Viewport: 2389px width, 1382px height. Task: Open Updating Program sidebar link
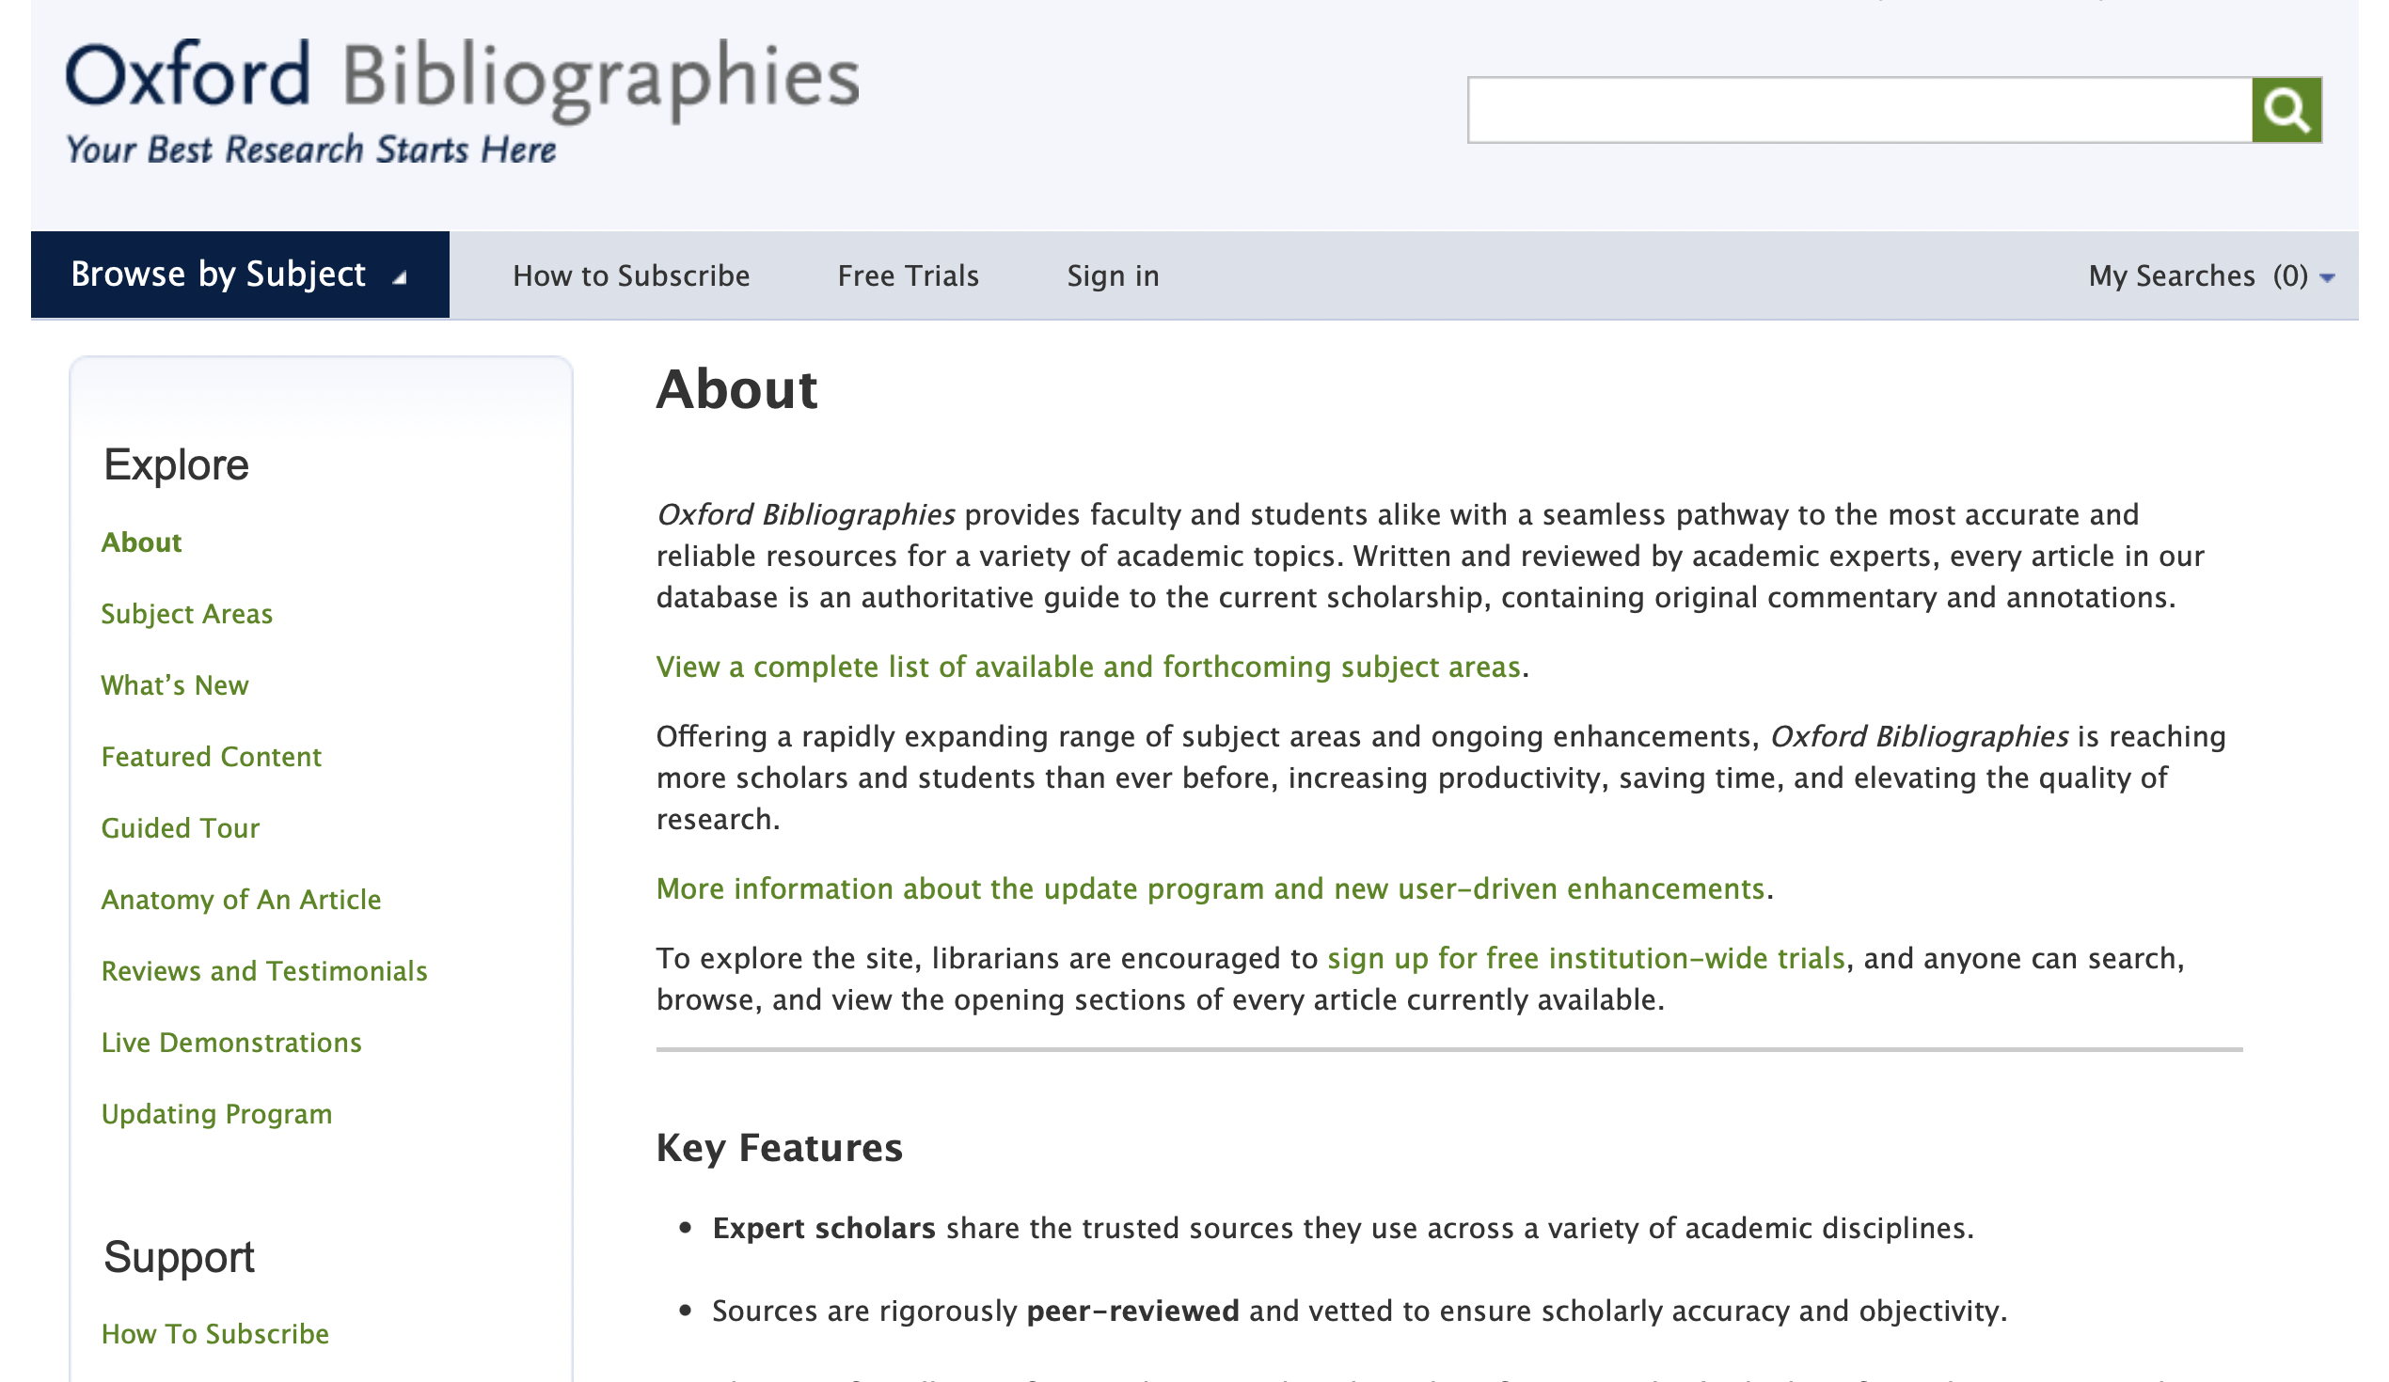[x=216, y=1114]
